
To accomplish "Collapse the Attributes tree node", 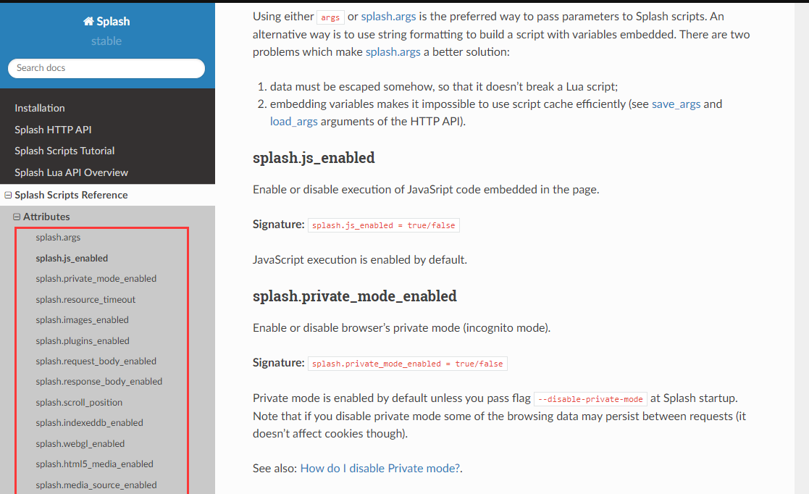I will tap(17, 217).
